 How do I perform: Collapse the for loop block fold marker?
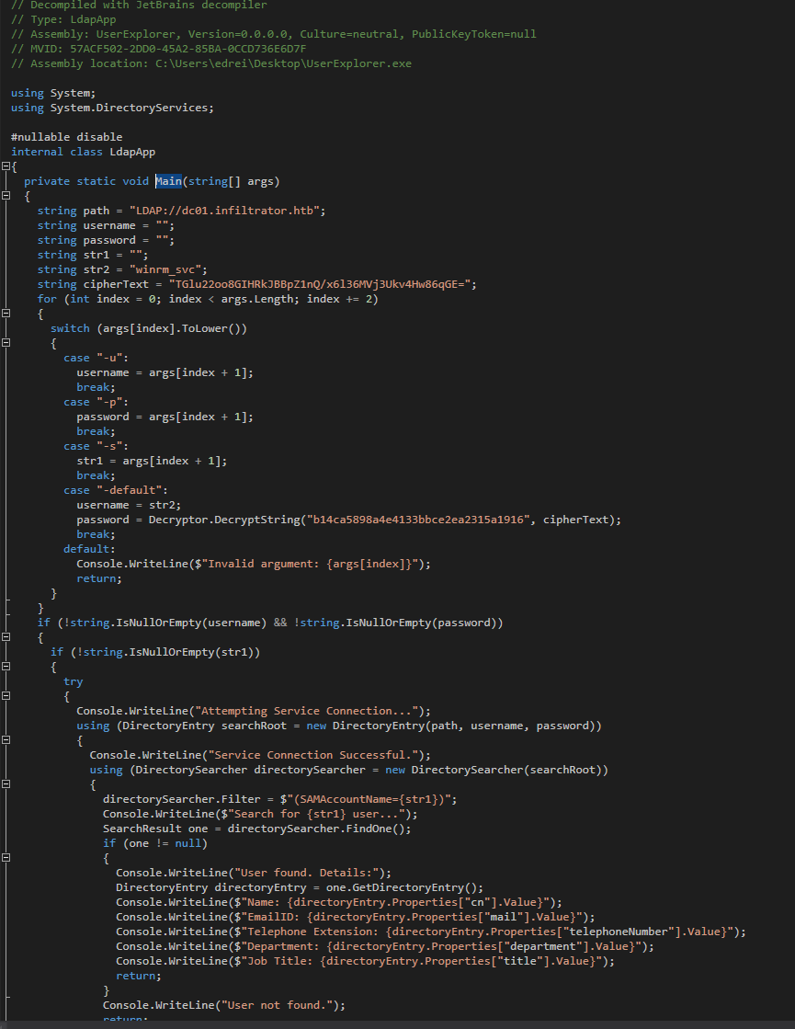pyautogui.click(x=6, y=313)
